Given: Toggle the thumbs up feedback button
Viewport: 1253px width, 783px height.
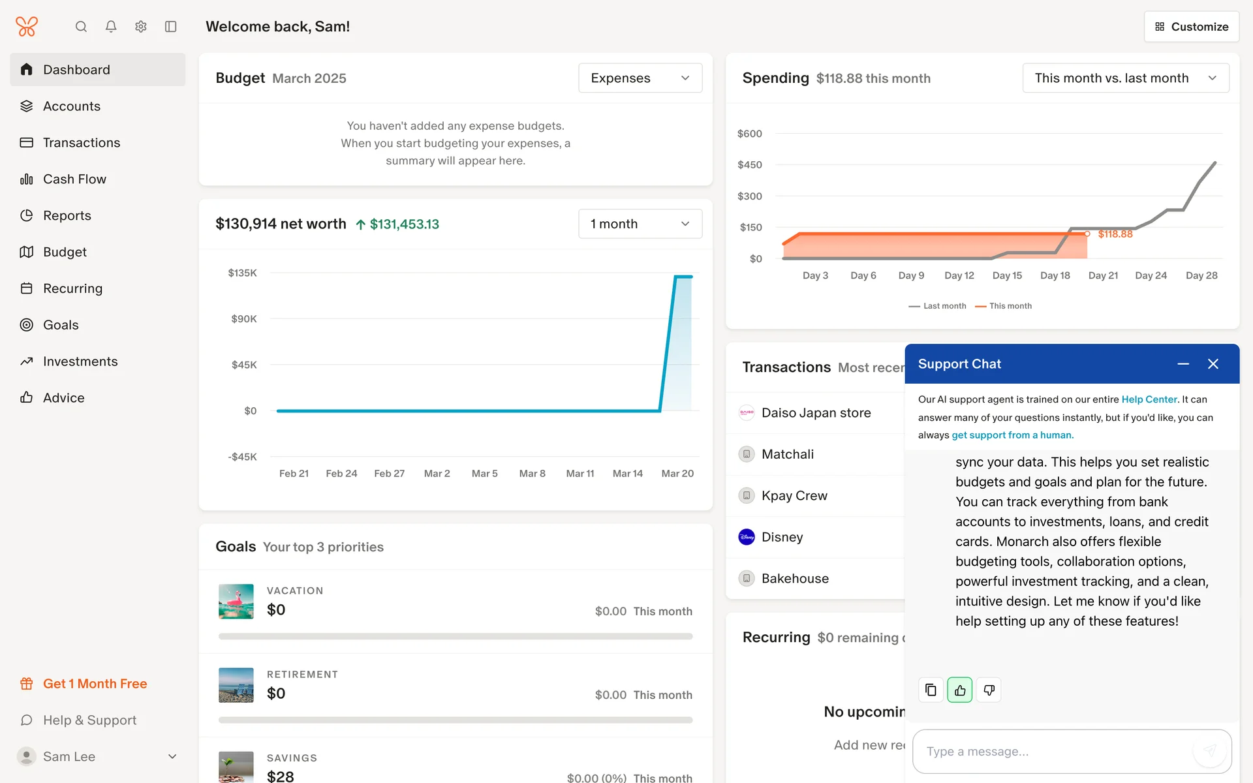Looking at the screenshot, I should pos(960,690).
